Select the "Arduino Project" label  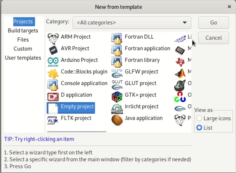(79, 60)
